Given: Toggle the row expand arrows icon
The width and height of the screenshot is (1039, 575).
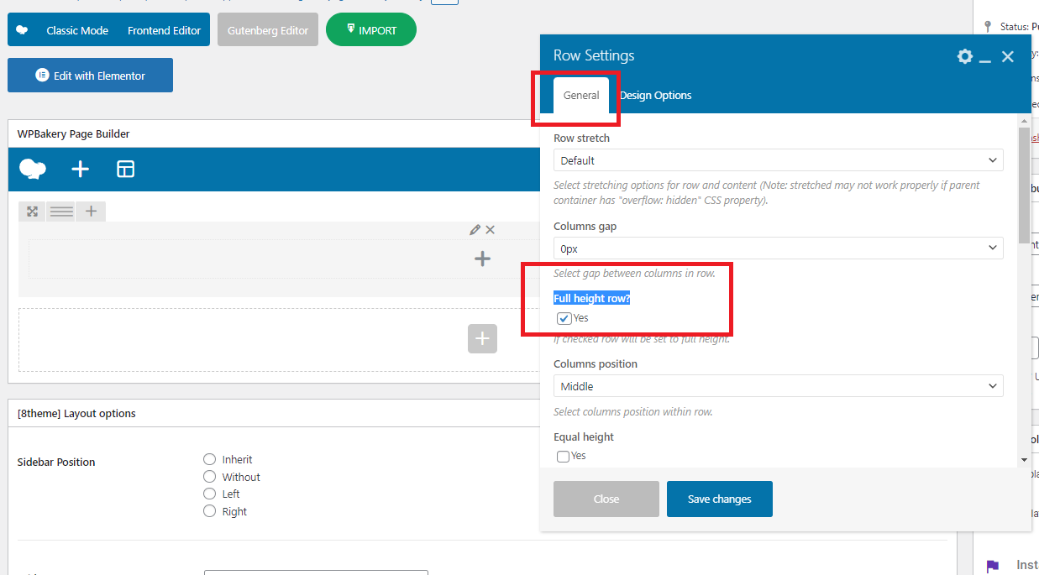Looking at the screenshot, I should (32, 212).
